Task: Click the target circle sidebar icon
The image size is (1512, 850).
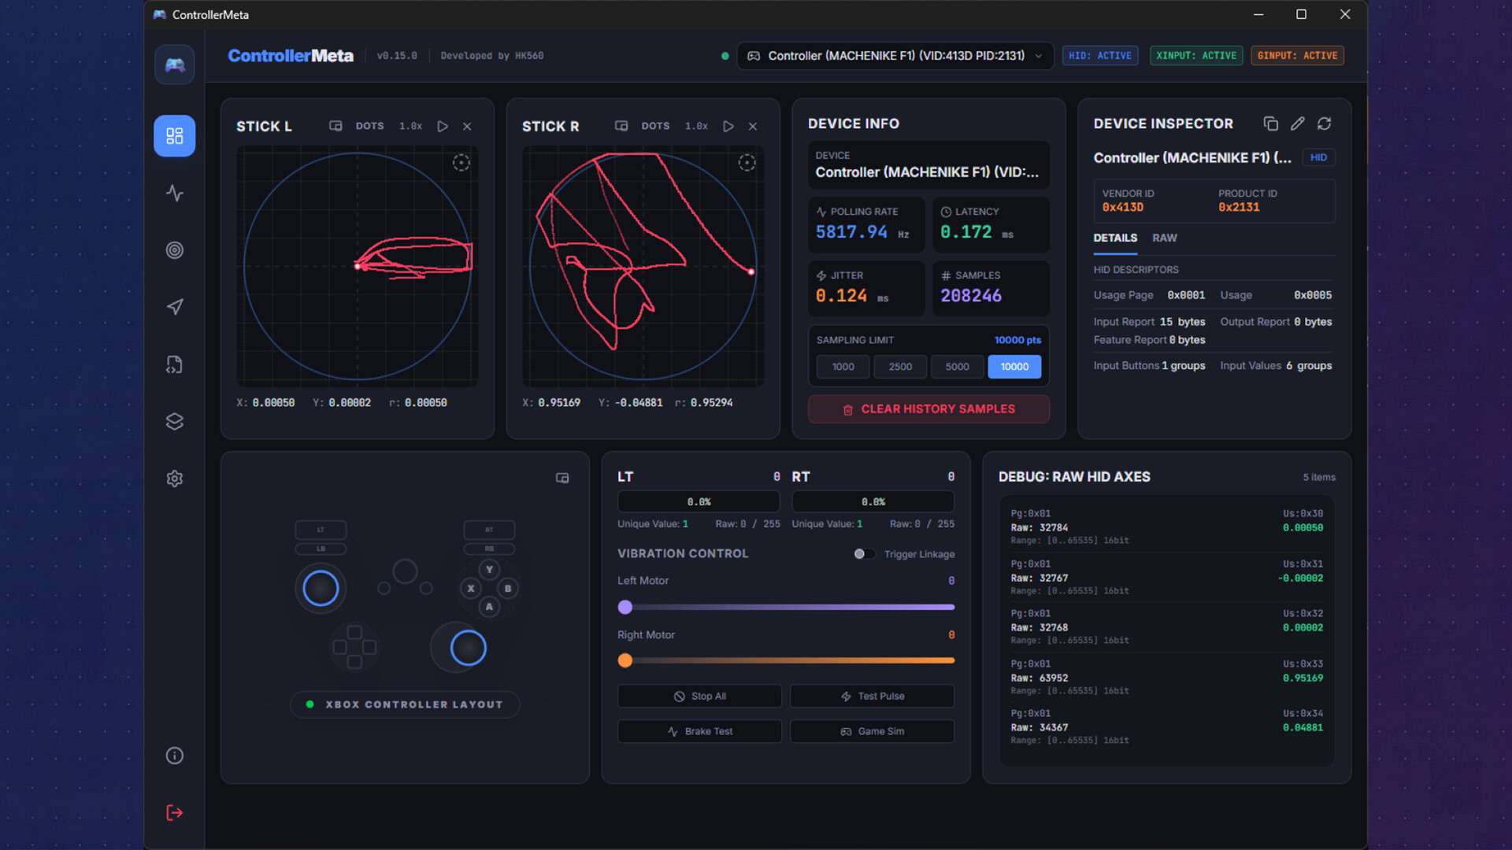Action: tap(174, 250)
